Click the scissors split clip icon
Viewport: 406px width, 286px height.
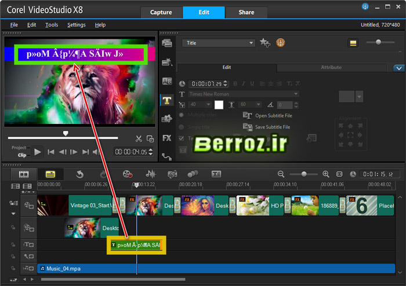[139, 138]
